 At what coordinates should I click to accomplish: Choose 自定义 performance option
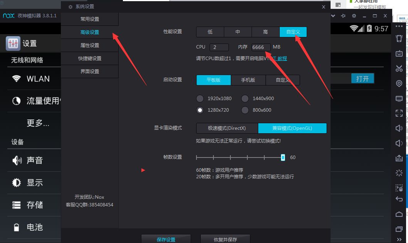click(x=293, y=32)
